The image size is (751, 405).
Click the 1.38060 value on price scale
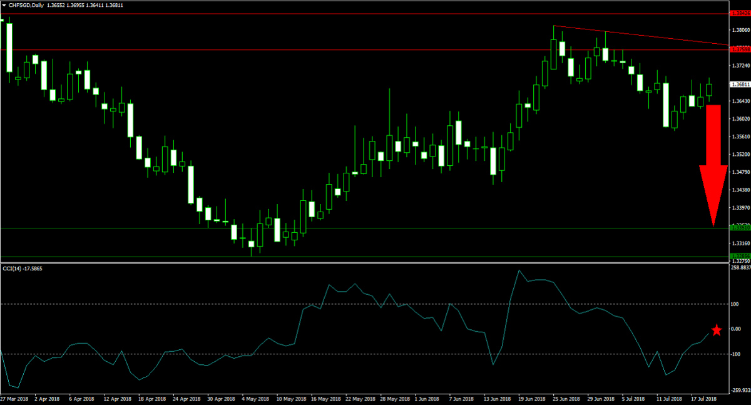(740, 30)
